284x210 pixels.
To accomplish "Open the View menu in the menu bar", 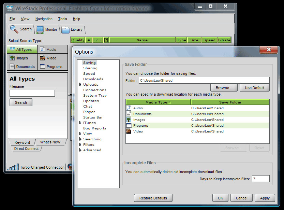I will 25,19.
